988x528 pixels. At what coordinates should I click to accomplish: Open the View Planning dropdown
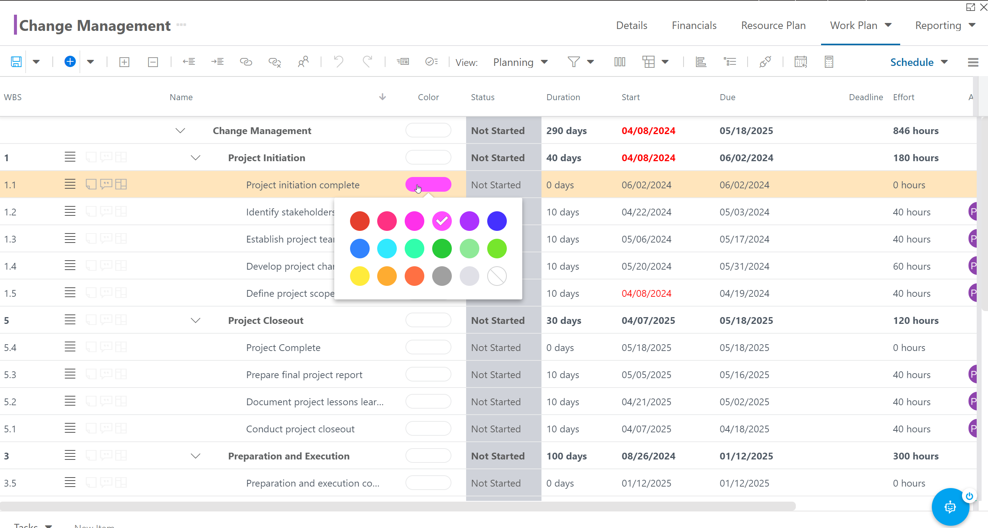[520, 62]
